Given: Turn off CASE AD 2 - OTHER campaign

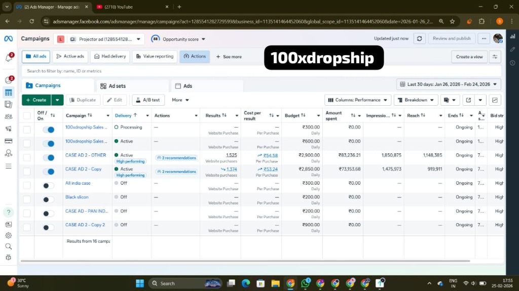Looking at the screenshot, I should [x=48, y=157].
